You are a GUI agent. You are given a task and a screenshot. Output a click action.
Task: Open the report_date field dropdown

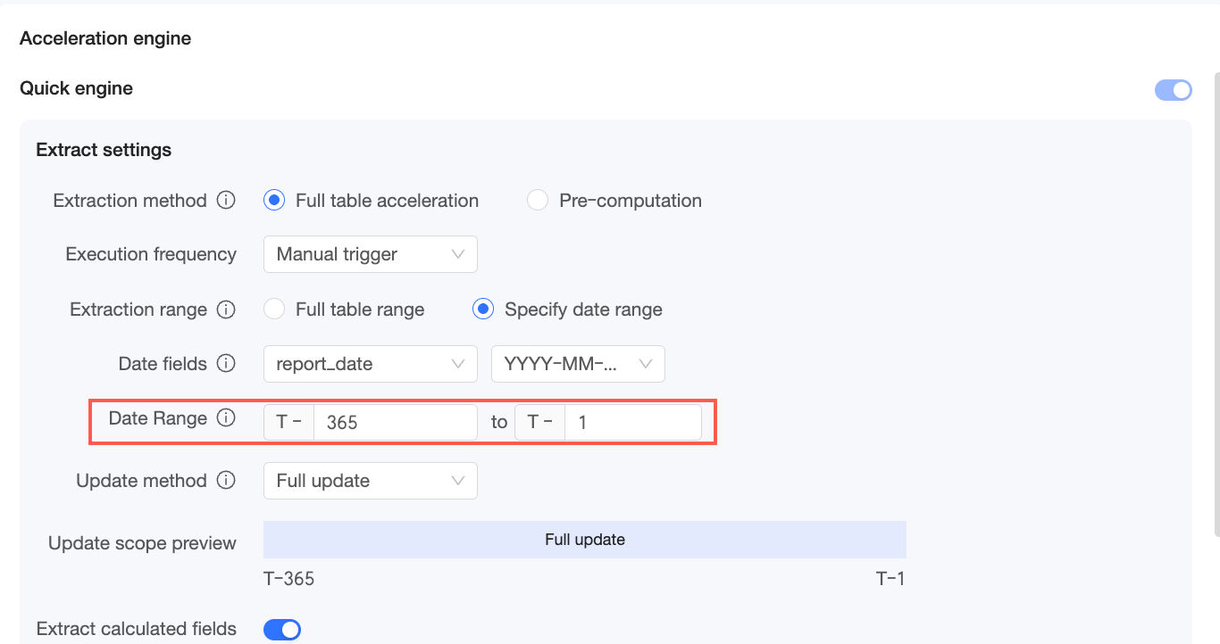coord(370,364)
